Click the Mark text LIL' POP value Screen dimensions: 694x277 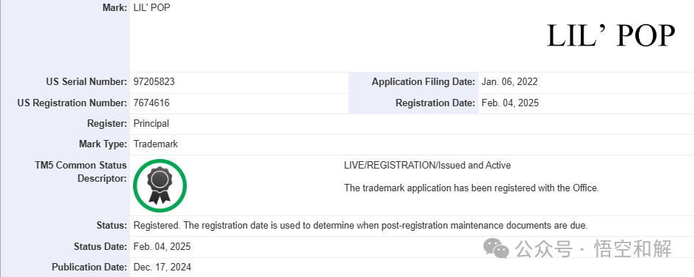(x=151, y=8)
